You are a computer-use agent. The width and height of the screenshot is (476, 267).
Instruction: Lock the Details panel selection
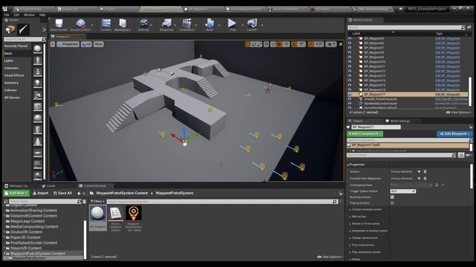pyautogui.click(x=471, y=127)
